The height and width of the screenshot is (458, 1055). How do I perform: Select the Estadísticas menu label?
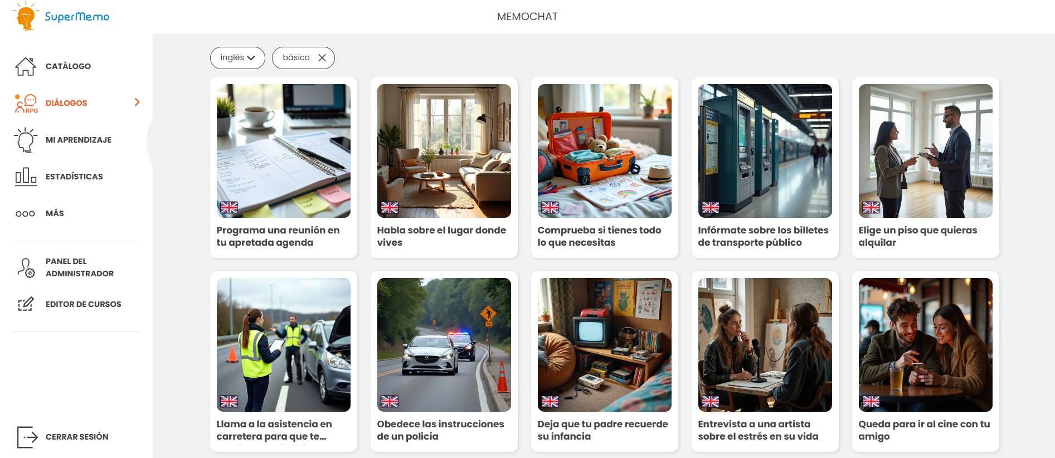pos(74,177)
